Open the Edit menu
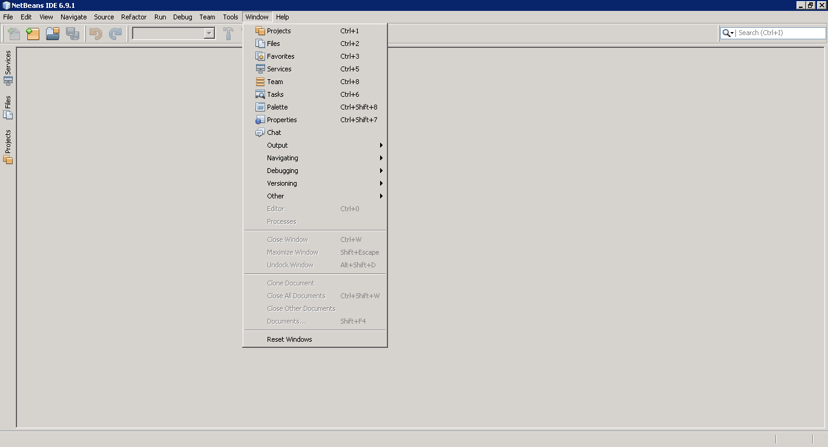 (26, 17)
